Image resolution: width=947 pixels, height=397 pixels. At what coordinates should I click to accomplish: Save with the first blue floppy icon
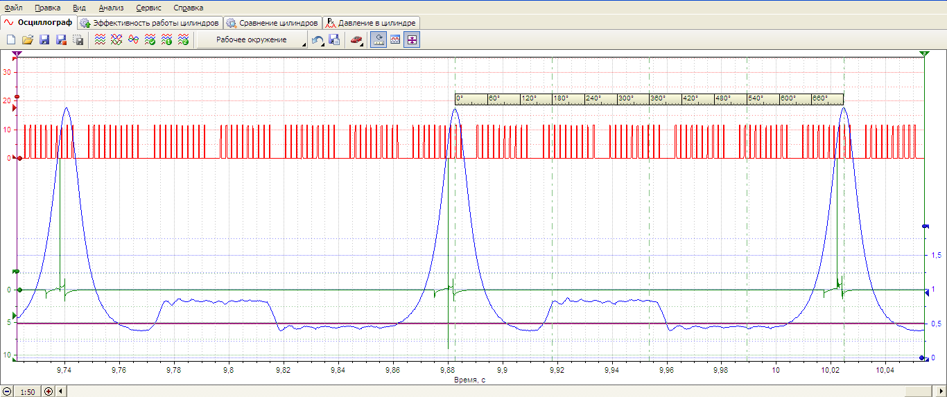[x=44, y=40]
